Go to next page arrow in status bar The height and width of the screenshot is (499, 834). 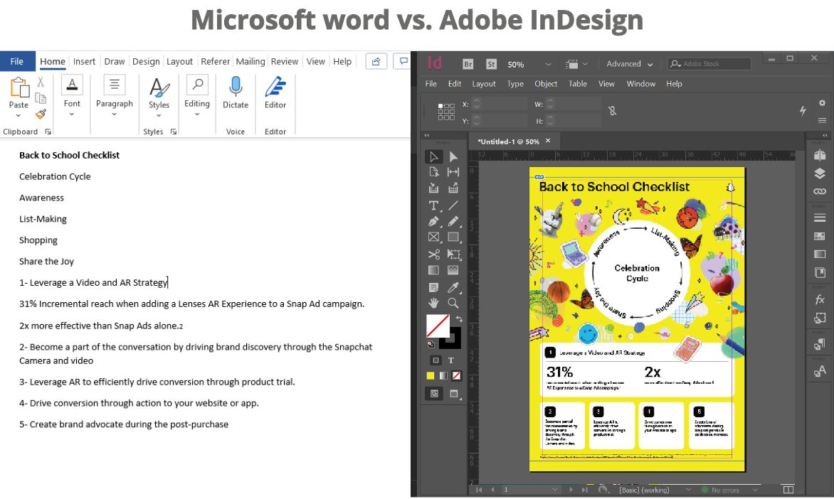click(571, 490)
